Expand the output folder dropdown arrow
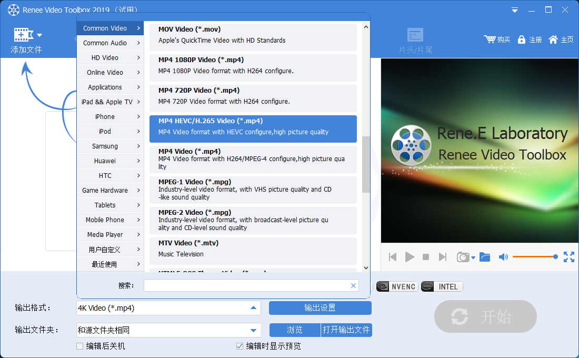The image size is (579, 358). 253,330
